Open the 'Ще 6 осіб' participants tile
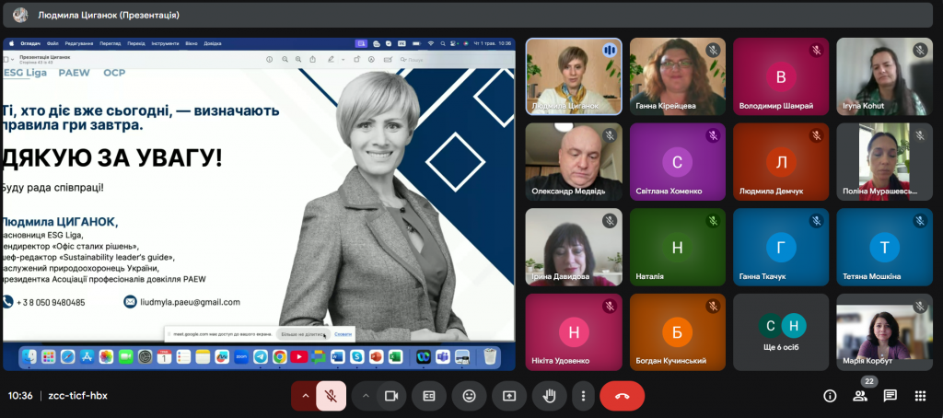 pyautogui.click(x=781, y=332)
